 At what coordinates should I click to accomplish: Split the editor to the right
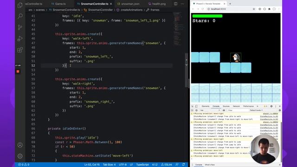tap(175, 4)
